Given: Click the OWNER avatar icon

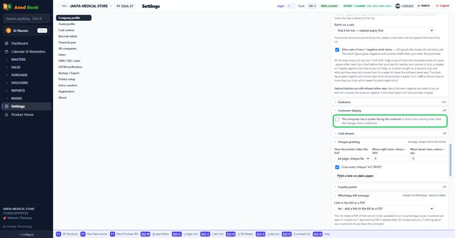Looking at the screenshot, I should click(x=398, y=6).
